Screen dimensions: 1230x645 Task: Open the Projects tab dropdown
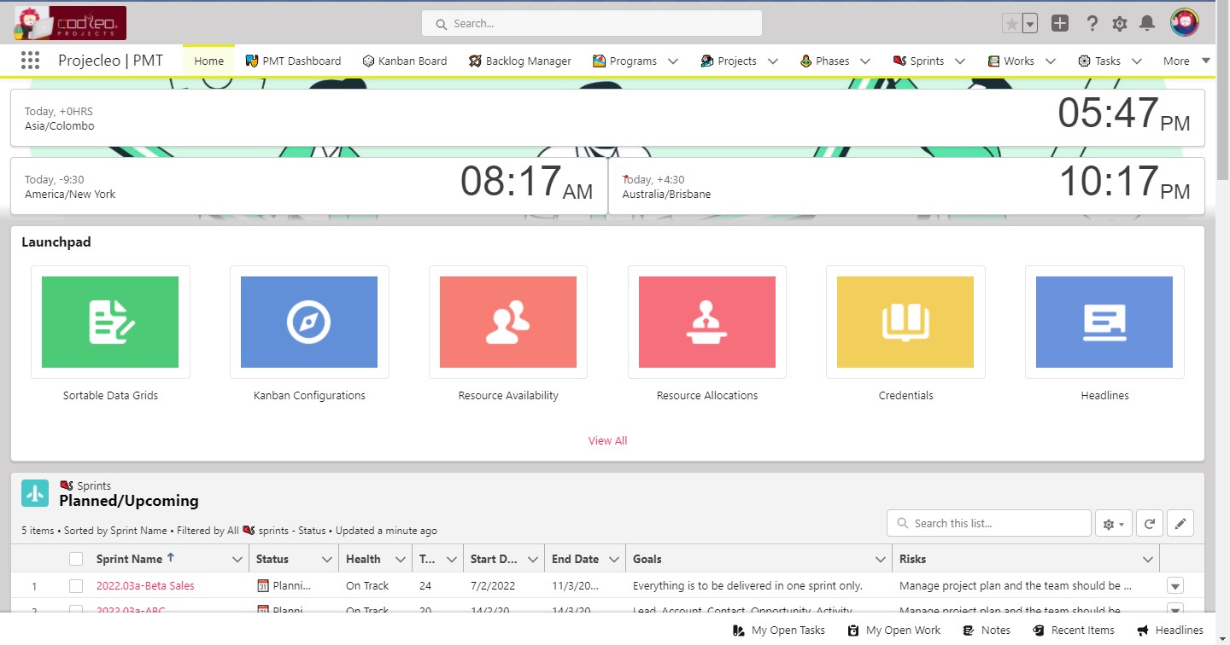[x=773, y=61]
